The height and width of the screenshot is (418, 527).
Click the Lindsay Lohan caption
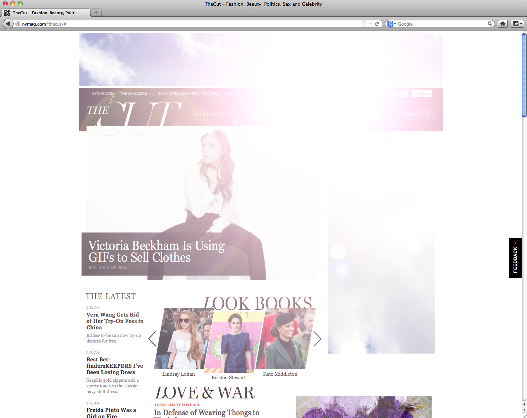tap(178, 374)
